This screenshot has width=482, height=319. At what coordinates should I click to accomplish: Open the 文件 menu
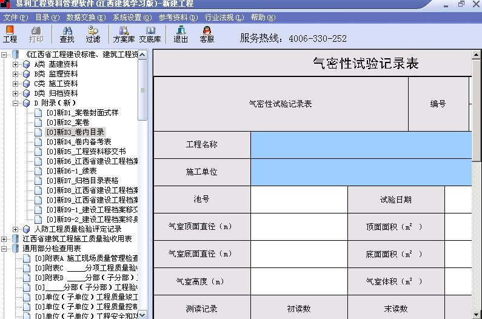tap(16, 18)
